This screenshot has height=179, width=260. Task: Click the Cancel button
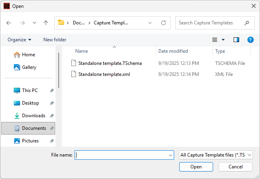[236, 167]
